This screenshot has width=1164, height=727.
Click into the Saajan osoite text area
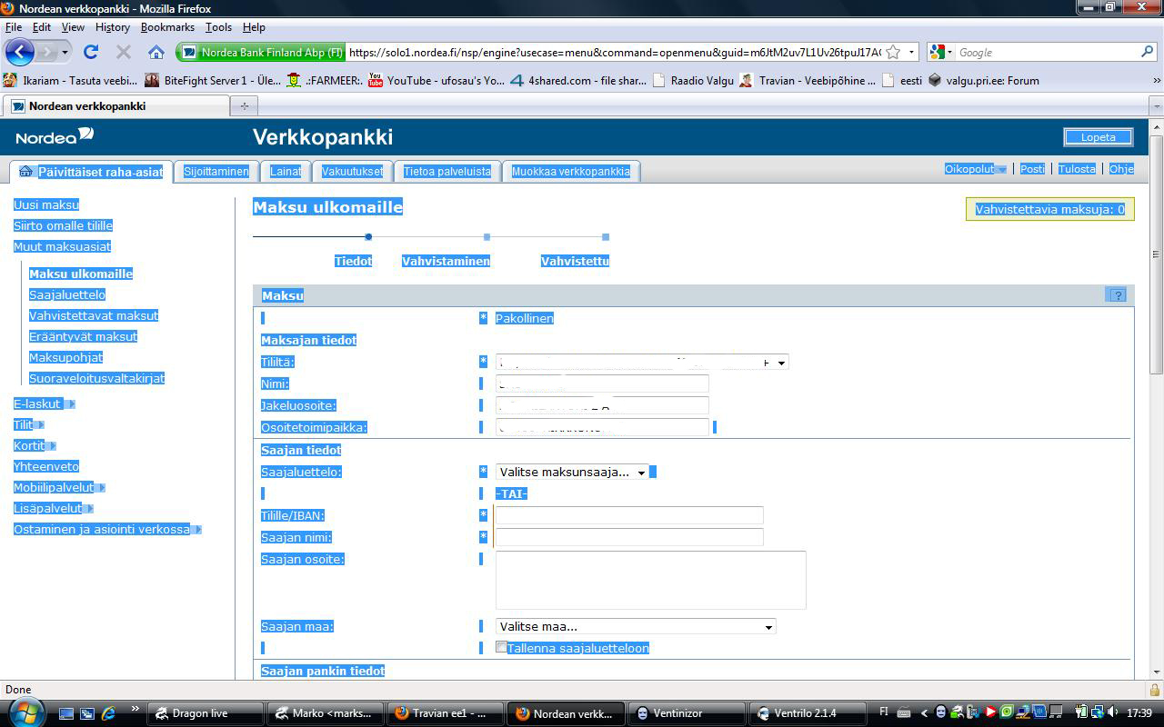pyautogui.click(x=651, y=580)
